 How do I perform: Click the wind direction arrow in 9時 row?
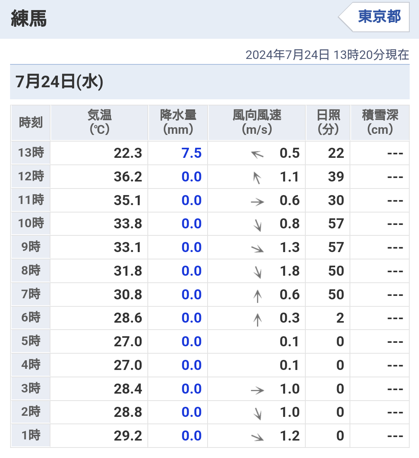(x=257, y=249)
